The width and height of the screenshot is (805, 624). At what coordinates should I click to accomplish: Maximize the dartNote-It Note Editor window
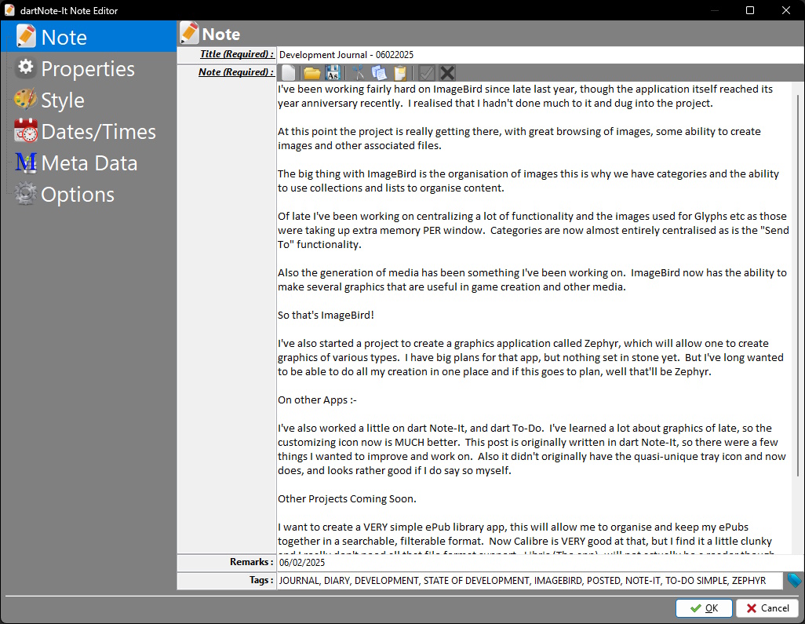pyautogui.click(x=750, y=10)
